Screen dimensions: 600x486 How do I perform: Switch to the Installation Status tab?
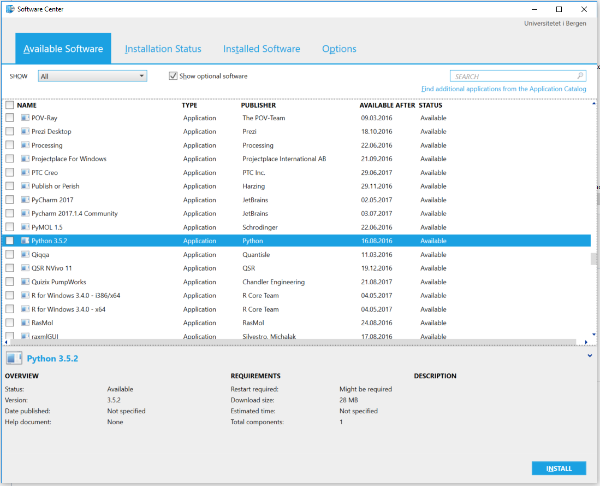click(163, 49)
